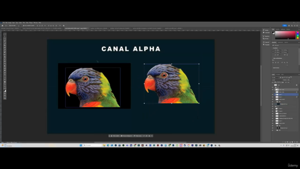
Task: Switch to the Paths tab
Action: (x=282, y=74)
